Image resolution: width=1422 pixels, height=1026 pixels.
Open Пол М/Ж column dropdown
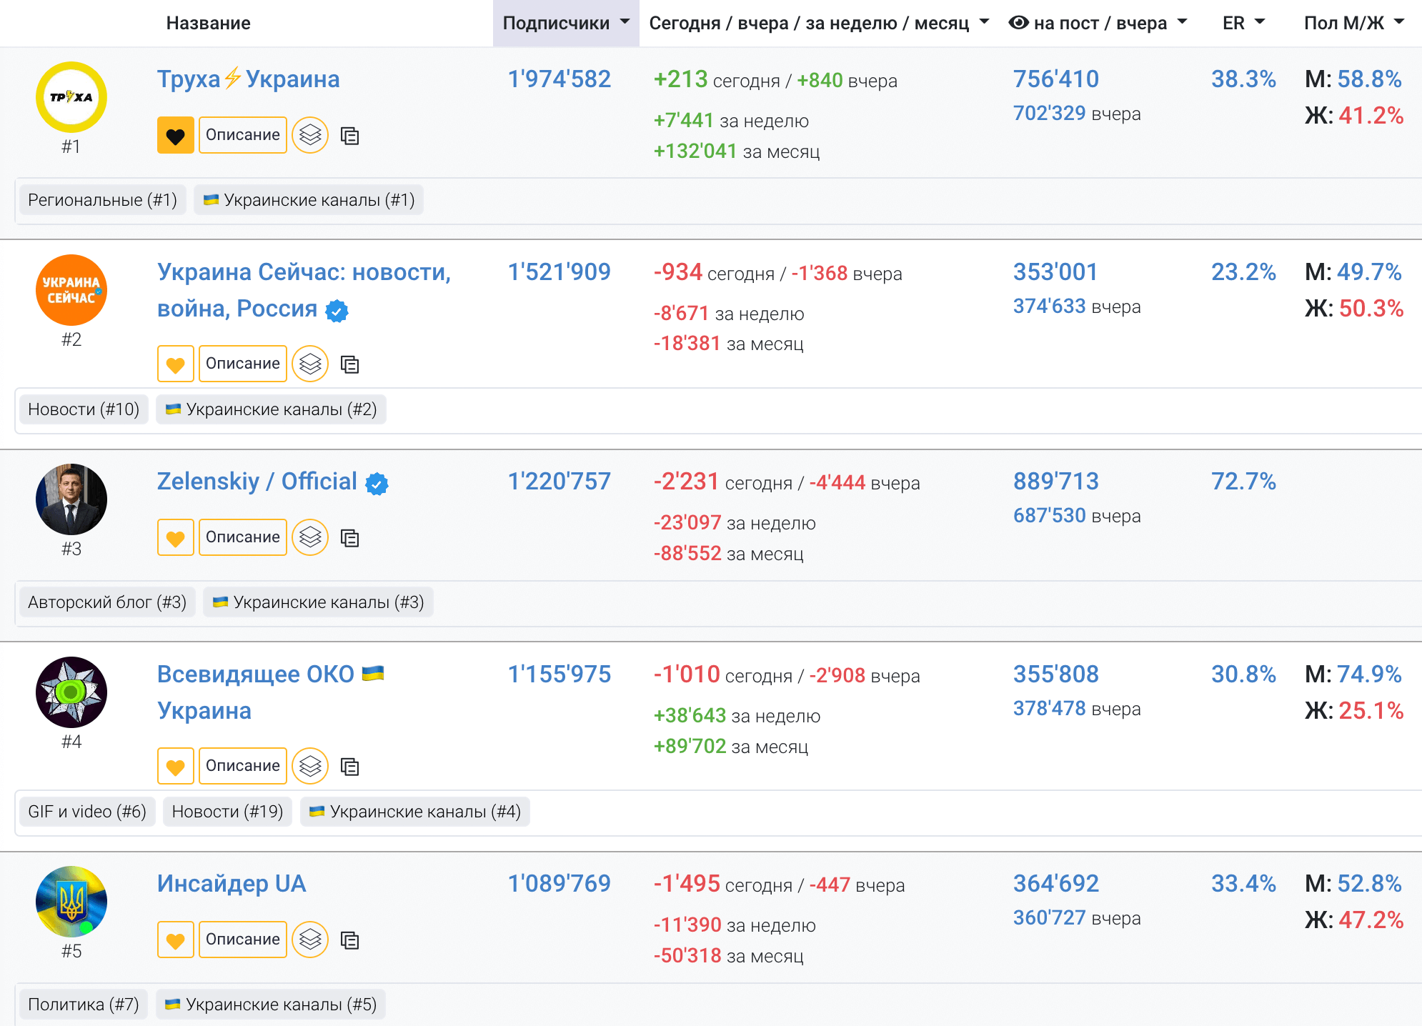click(1354, 23)
